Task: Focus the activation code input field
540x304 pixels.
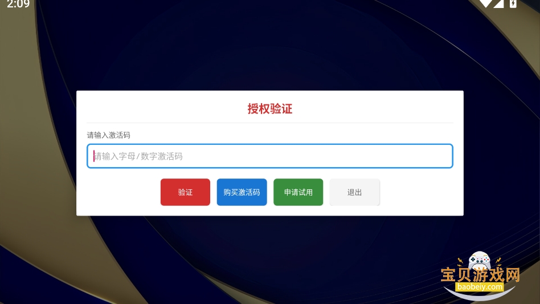Action: click(269, 156)
